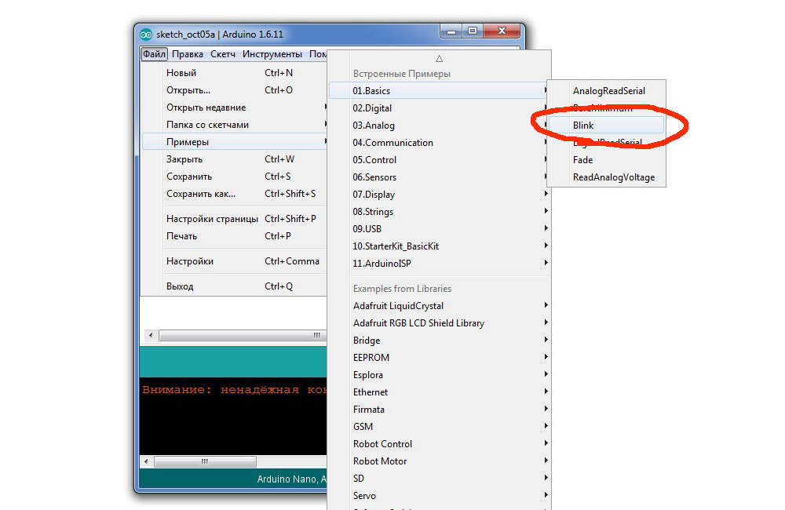This screenshot has height=510, width=785.
Task: Open the Правка menu
Action: coord(188,54)
